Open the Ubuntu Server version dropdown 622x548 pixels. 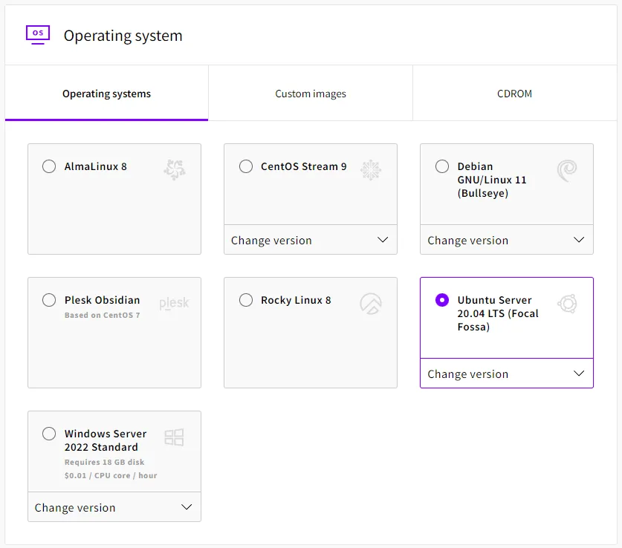click(x=506, y=374)
